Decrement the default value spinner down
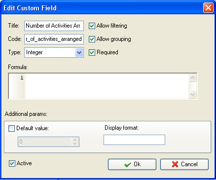The image size is (216, 180). pyautogui.click(x=75, y=144)
